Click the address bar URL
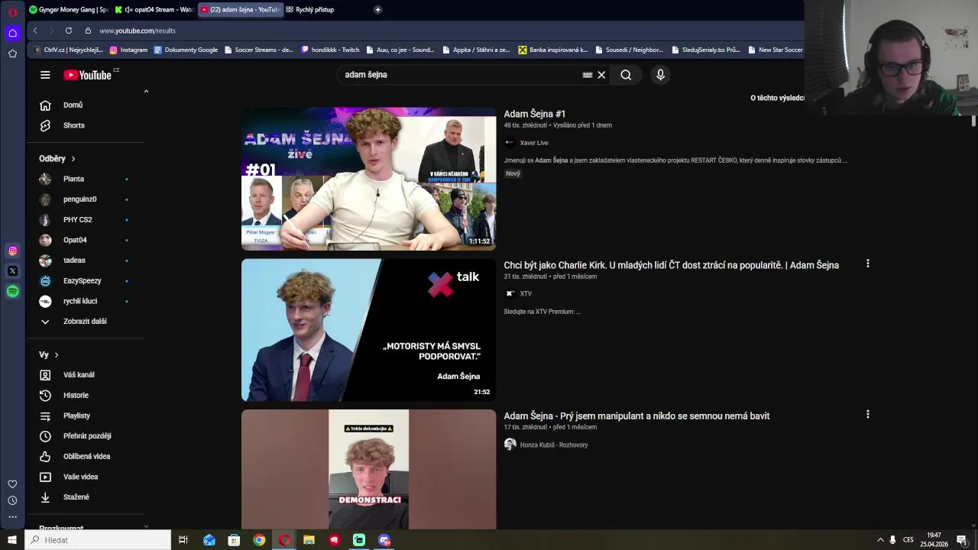 (x=138, y=31)
